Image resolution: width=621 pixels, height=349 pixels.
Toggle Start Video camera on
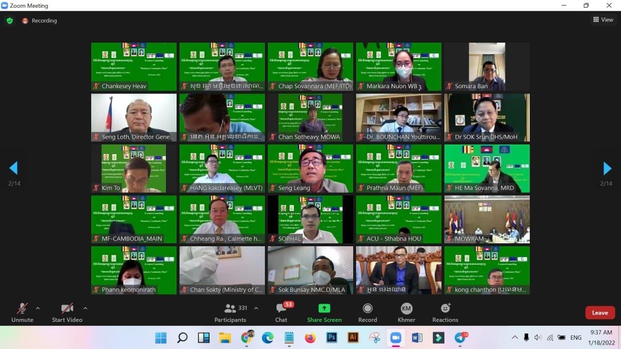coord(67,313)
